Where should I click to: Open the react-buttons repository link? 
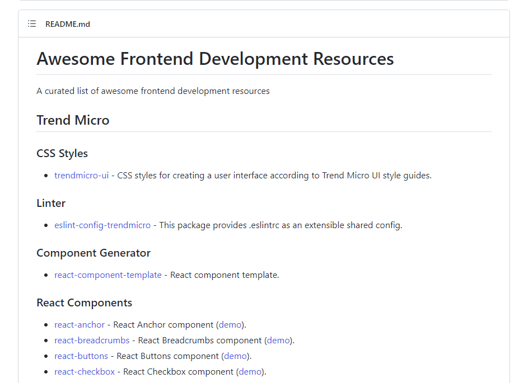81,356
